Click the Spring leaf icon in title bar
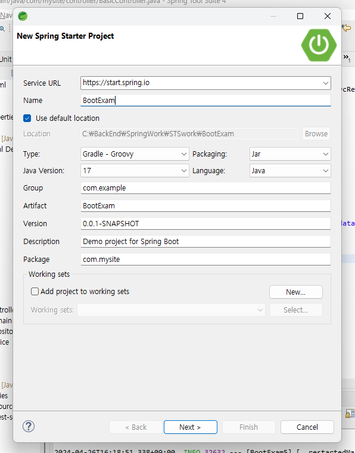The height and width of the screenshot is (453, 355). 23,16
